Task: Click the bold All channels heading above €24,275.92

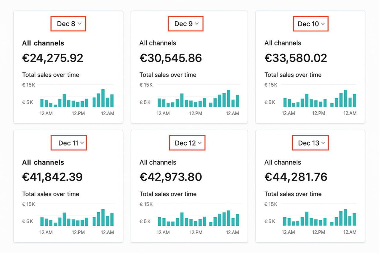Action: tap(43, 43)
